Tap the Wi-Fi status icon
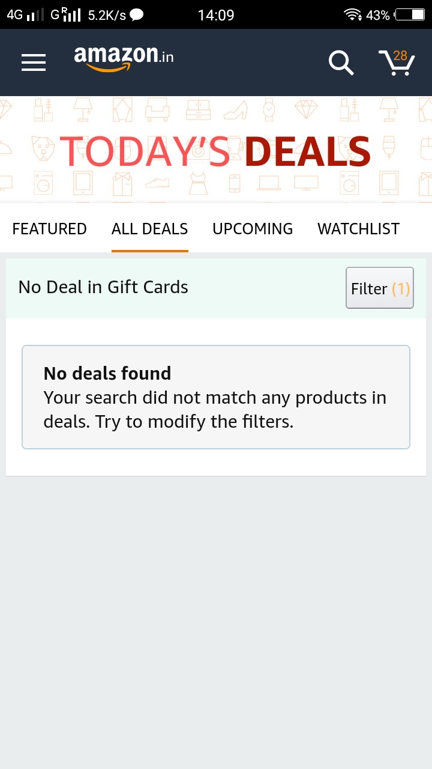 (352, 15)
